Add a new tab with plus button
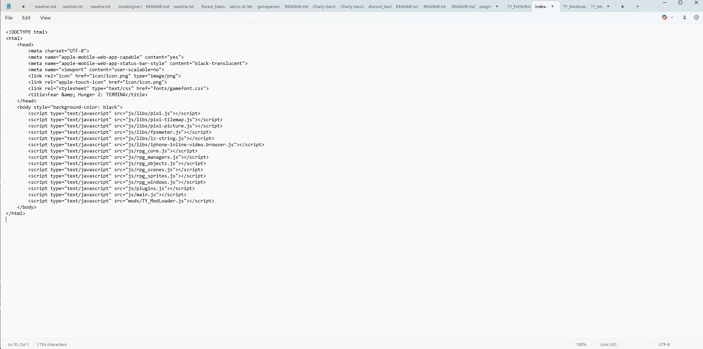Viewport: 703px width, 349px height. (637, 6)
